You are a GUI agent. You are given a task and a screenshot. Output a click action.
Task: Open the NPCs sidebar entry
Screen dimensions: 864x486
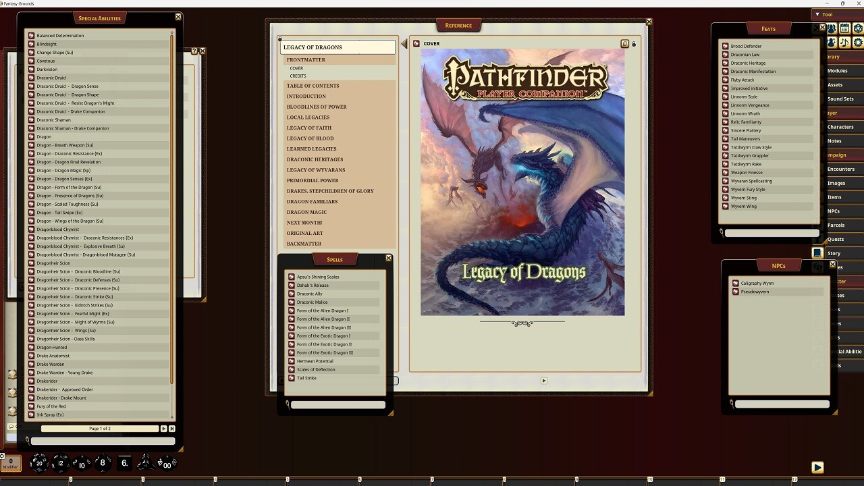(x=835, y=211)
